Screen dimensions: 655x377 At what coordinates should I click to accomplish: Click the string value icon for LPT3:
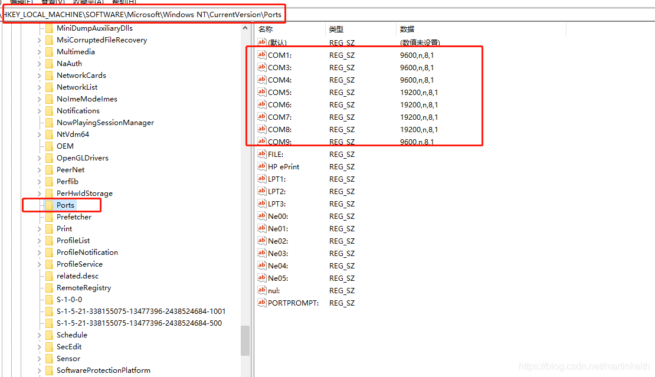(262, 204)
